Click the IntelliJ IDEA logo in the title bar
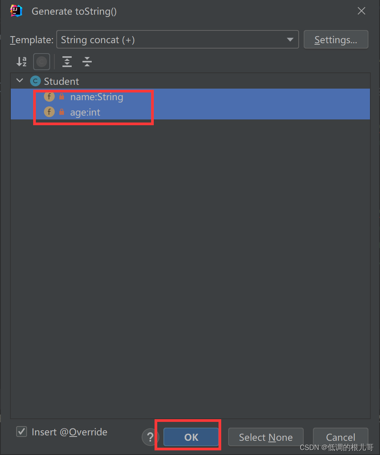This screenshot has width=380, height=455. (16, 11)
